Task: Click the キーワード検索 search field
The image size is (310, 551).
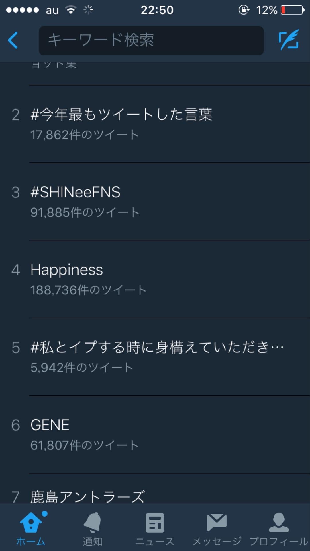Action: pyautogui.click(x=151, y=40)
